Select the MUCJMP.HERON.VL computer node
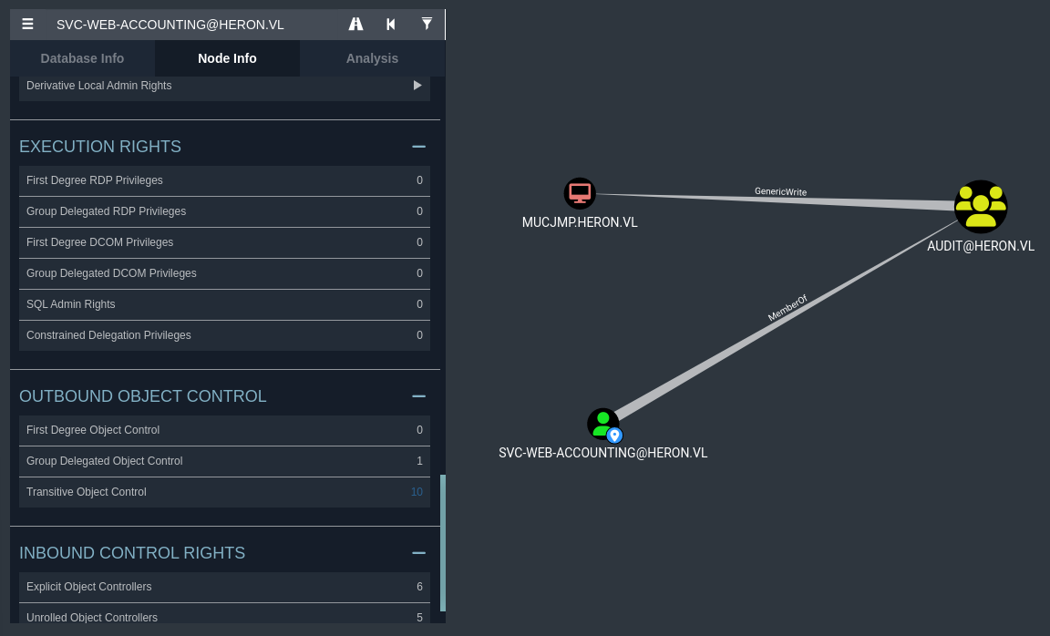The width and height of the screenshot is (1050, 636). (x=580, y=193)
